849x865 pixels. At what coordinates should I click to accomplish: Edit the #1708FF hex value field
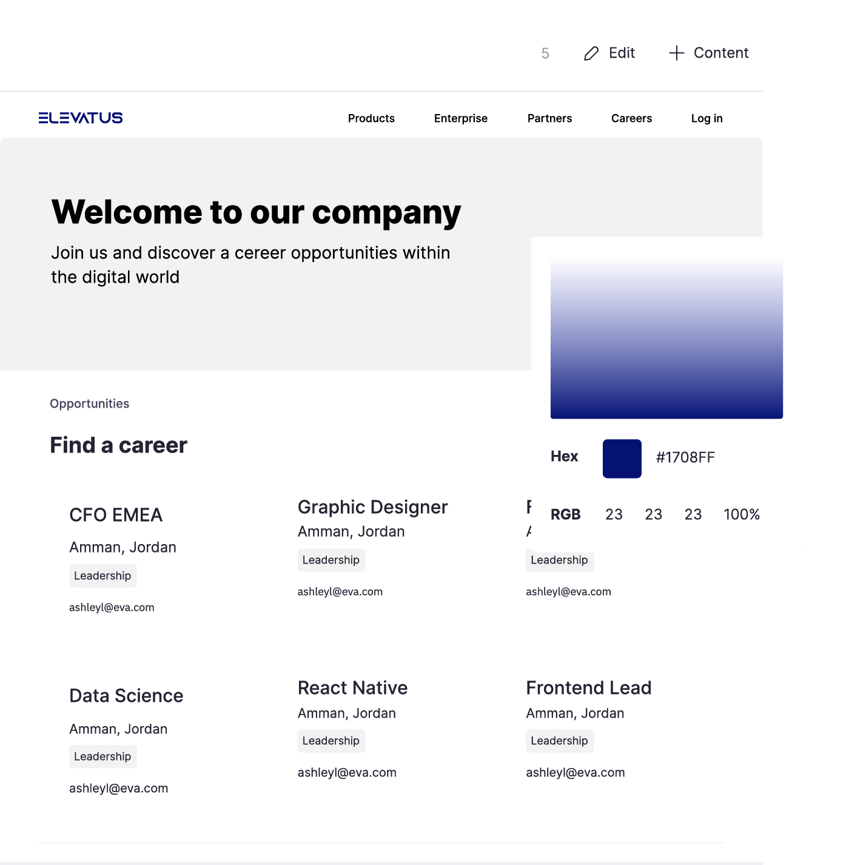tap(685, 457)
